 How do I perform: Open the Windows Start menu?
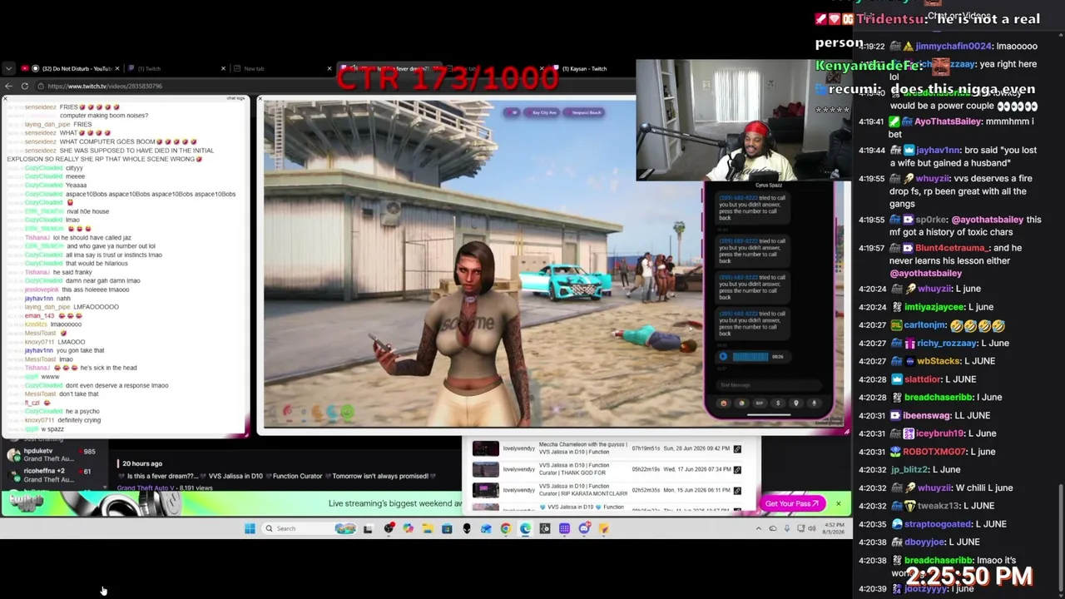pos(250,528)
